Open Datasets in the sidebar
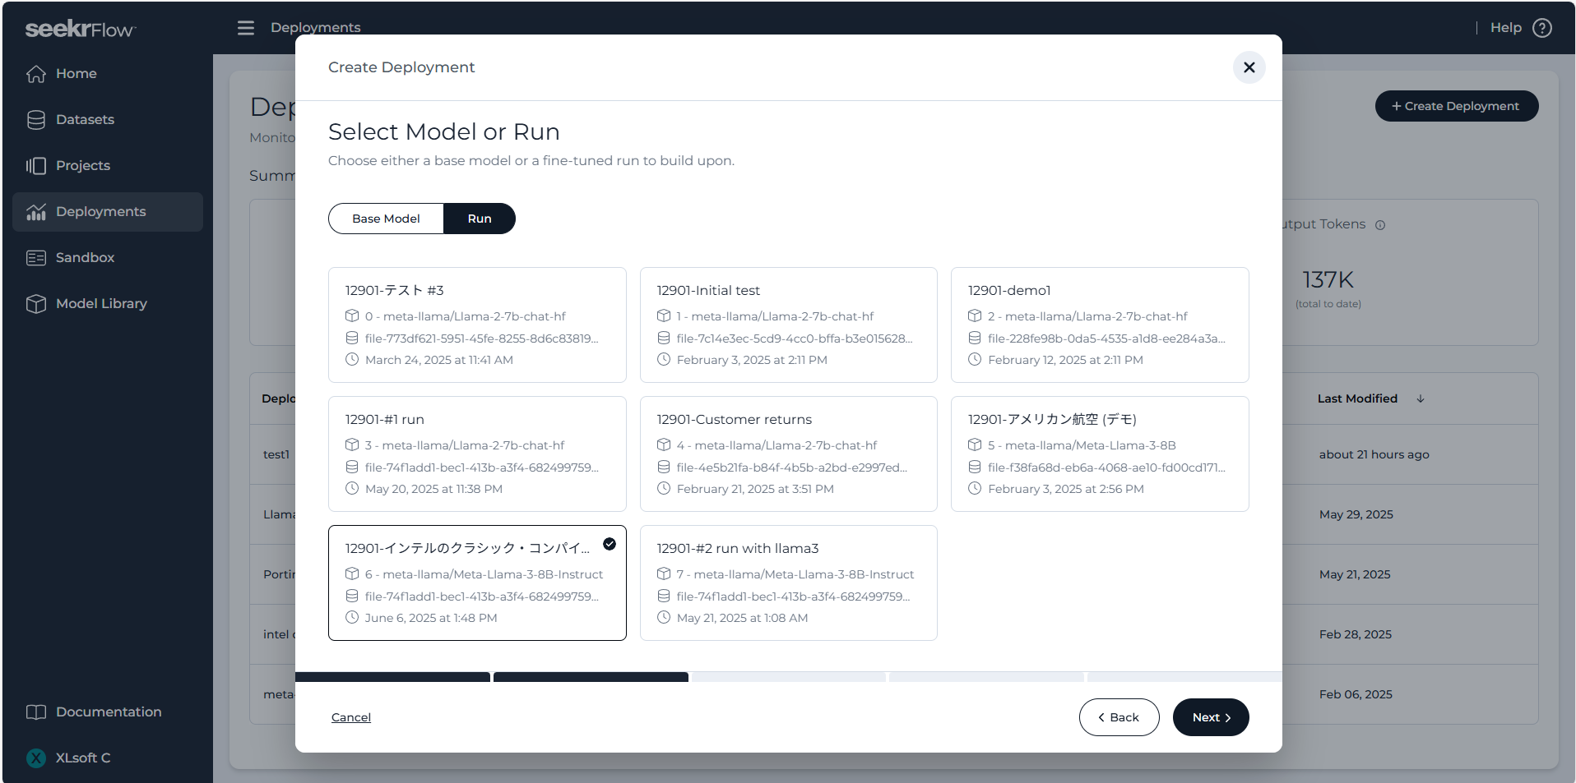 click(108, 120)
